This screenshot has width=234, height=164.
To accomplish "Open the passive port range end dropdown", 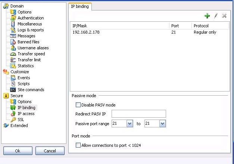I will 162,124.
